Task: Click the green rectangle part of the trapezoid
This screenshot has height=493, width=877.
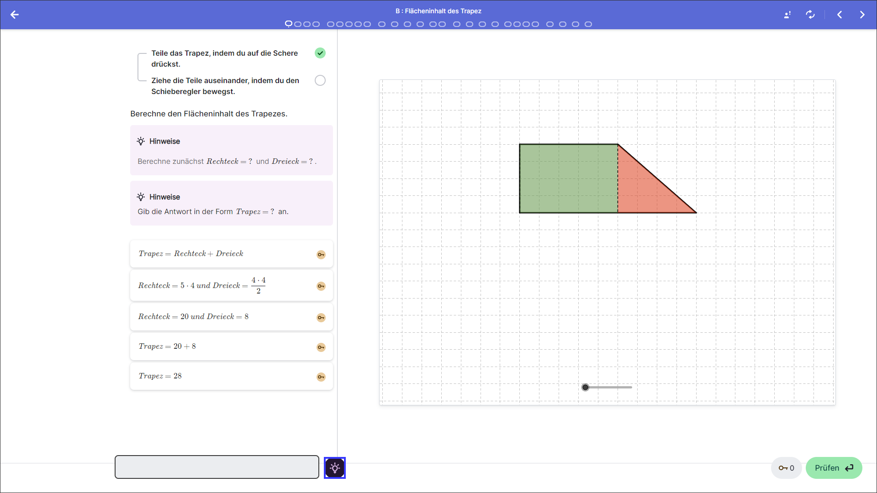Action: click(x=569, y=178)
